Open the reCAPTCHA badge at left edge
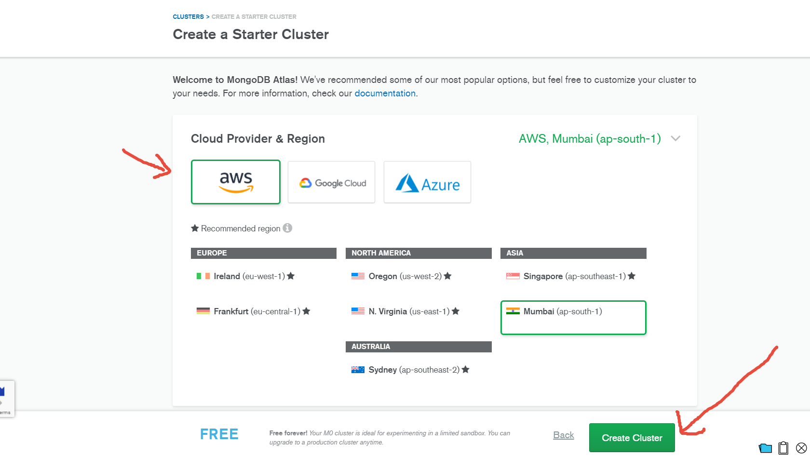810x457 pixels. [x=7, y=399]
